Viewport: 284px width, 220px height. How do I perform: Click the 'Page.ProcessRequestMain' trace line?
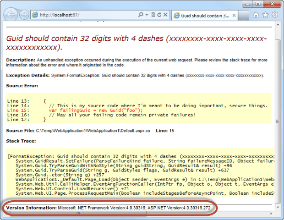(x=145, y=193)
